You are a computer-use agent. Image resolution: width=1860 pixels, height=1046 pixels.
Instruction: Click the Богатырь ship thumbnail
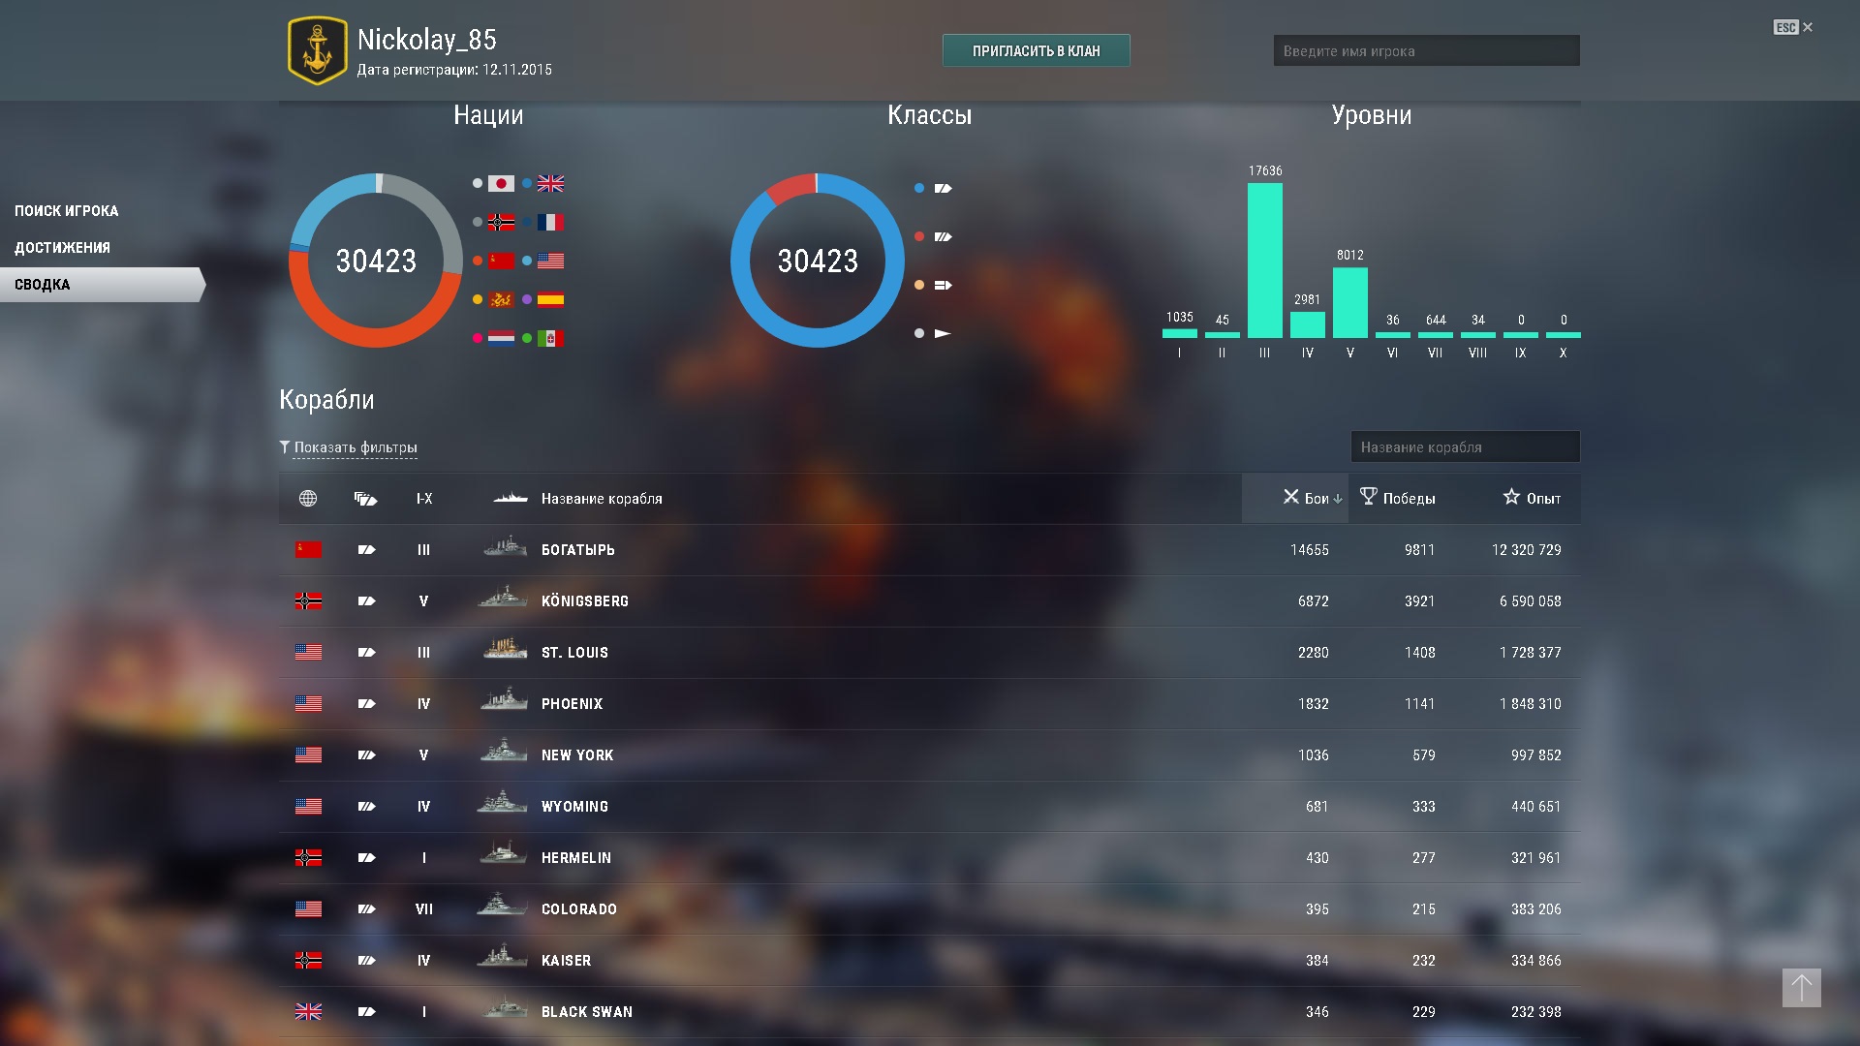point(505,547)
